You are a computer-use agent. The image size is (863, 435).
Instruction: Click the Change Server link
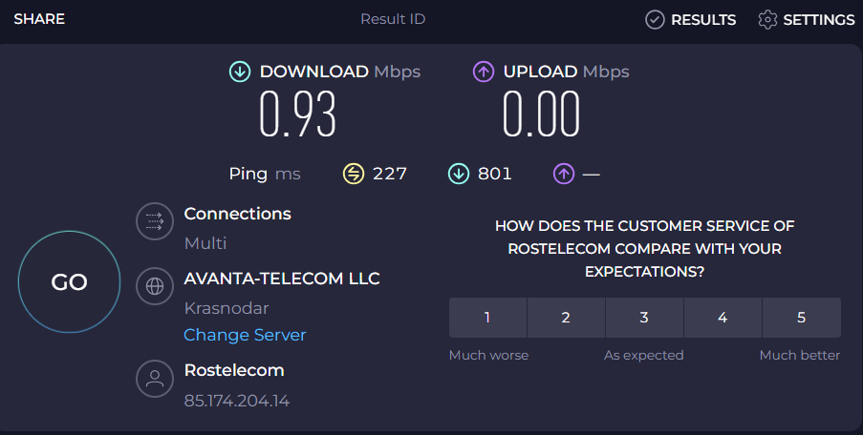point(245,335)
